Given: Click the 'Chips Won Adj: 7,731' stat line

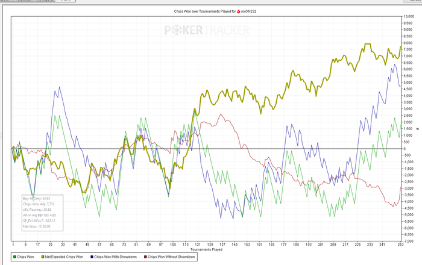Looking at the screenshot, I should [x=39, y=204].
